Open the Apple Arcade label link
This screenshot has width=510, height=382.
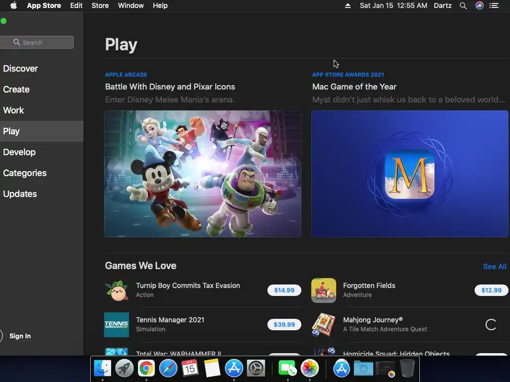tap(126, 75)
